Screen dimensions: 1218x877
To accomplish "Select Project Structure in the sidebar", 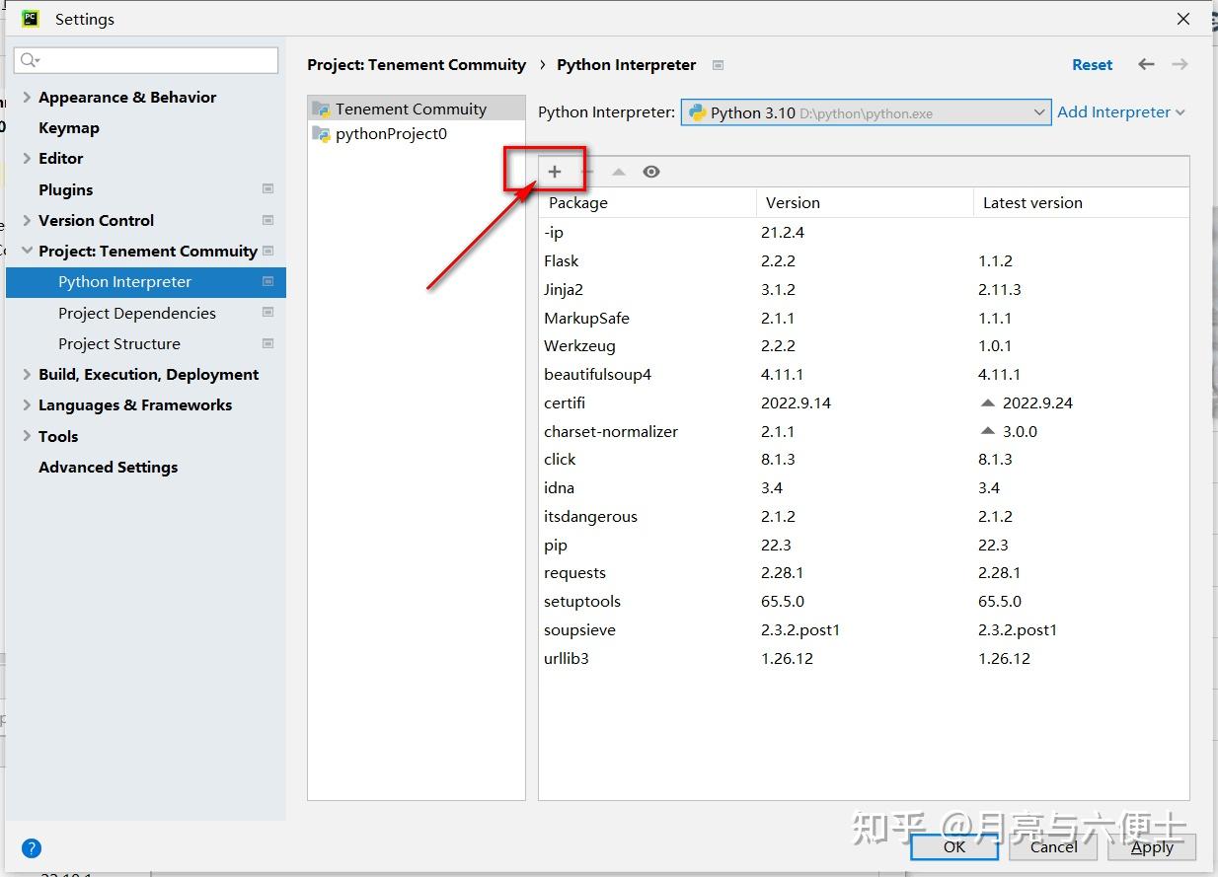I will click(118, 343).
